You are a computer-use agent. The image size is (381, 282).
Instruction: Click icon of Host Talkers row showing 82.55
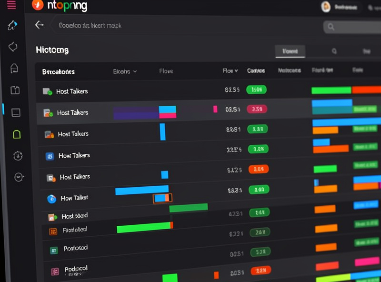47,91
